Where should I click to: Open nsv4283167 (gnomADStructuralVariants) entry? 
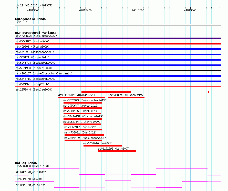(x=44, y=73)
